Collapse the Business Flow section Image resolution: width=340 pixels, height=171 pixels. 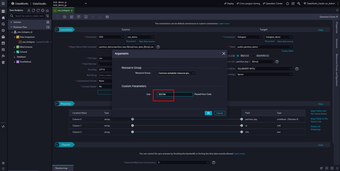11,27
